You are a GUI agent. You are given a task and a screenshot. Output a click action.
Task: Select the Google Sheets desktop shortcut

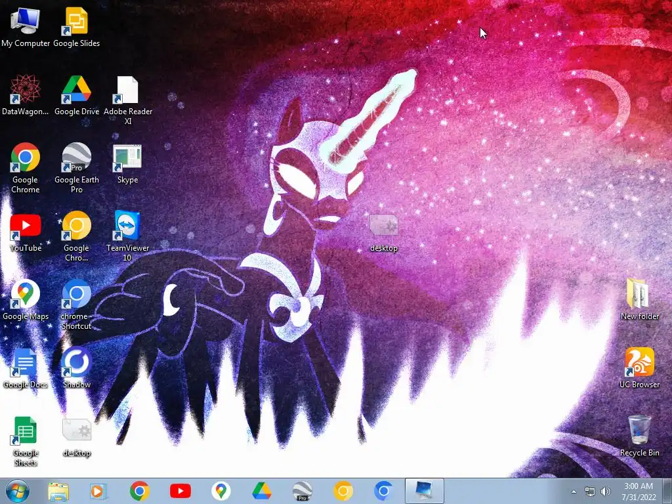[26, 442]
